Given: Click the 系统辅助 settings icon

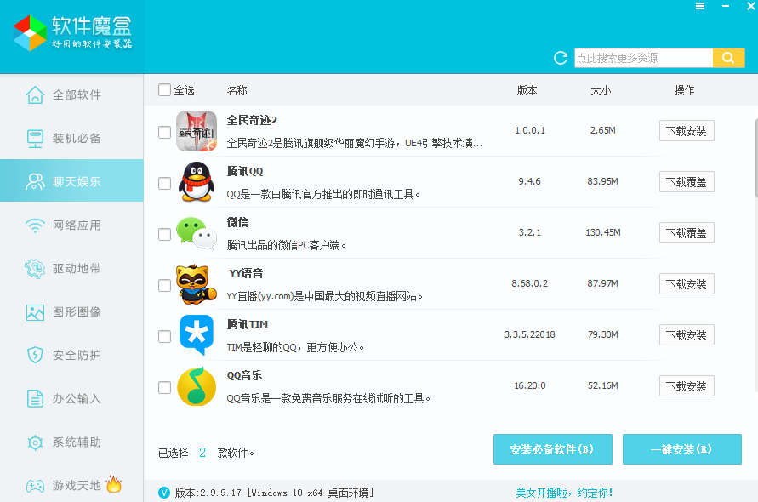Looking at the screenshot, I should (35, 442).
